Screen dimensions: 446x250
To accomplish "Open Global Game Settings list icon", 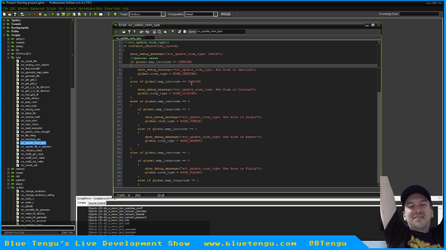I will coord(108,14).
